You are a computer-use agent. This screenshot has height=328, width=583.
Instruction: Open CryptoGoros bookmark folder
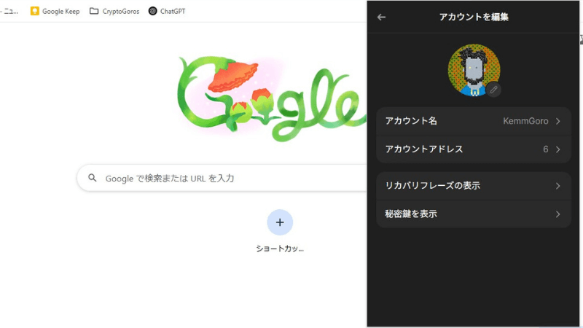(x=114, y=11)
